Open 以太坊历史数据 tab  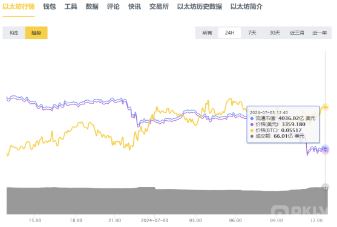(x=200, y=7)
